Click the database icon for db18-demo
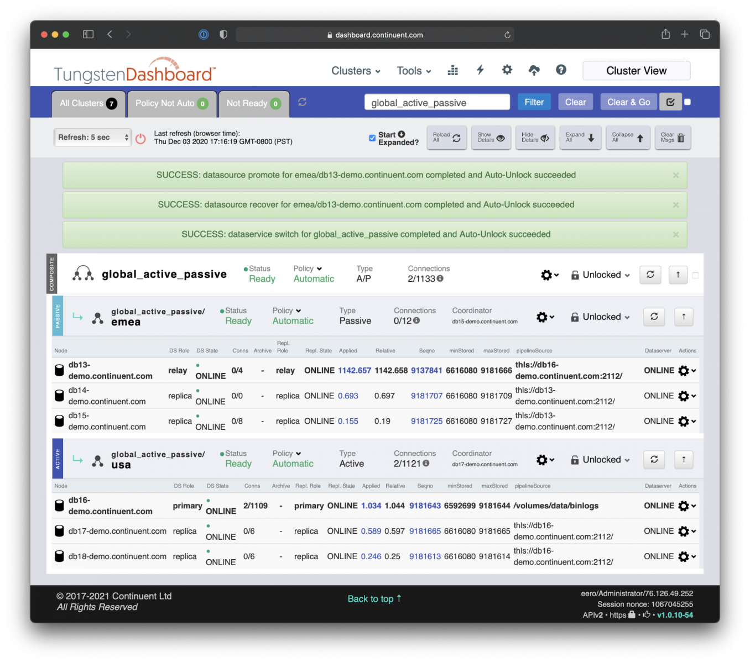 tap(59, 556)
